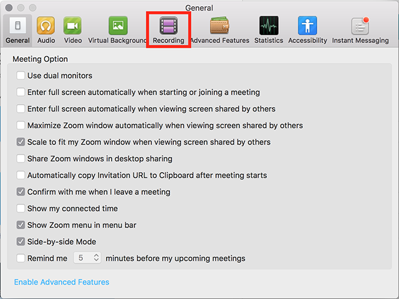The width and height of the screenshot is (399, 299).
Task: Open the Remind me minutes dropdown
Action: click(x=87, y=258)
